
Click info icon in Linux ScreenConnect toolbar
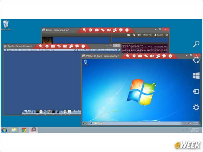pyautogui.click(x=127, y=30)
